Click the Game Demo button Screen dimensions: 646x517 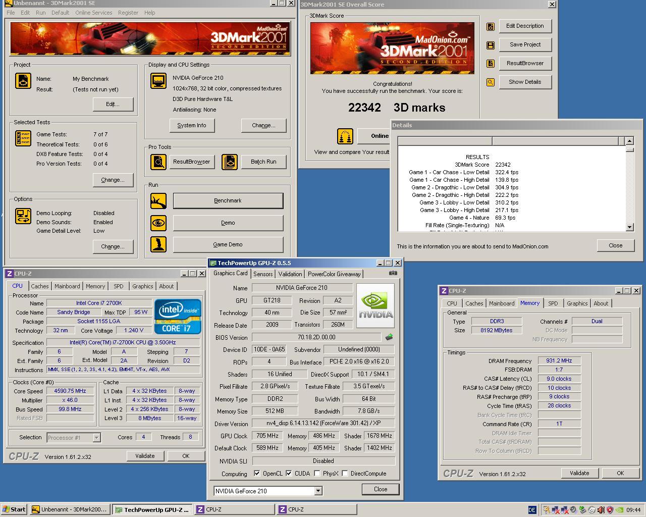[x=228, y=244]
